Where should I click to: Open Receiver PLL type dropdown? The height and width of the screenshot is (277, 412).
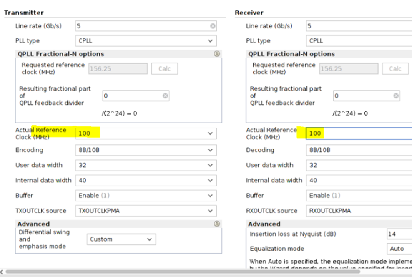(359, 41)
